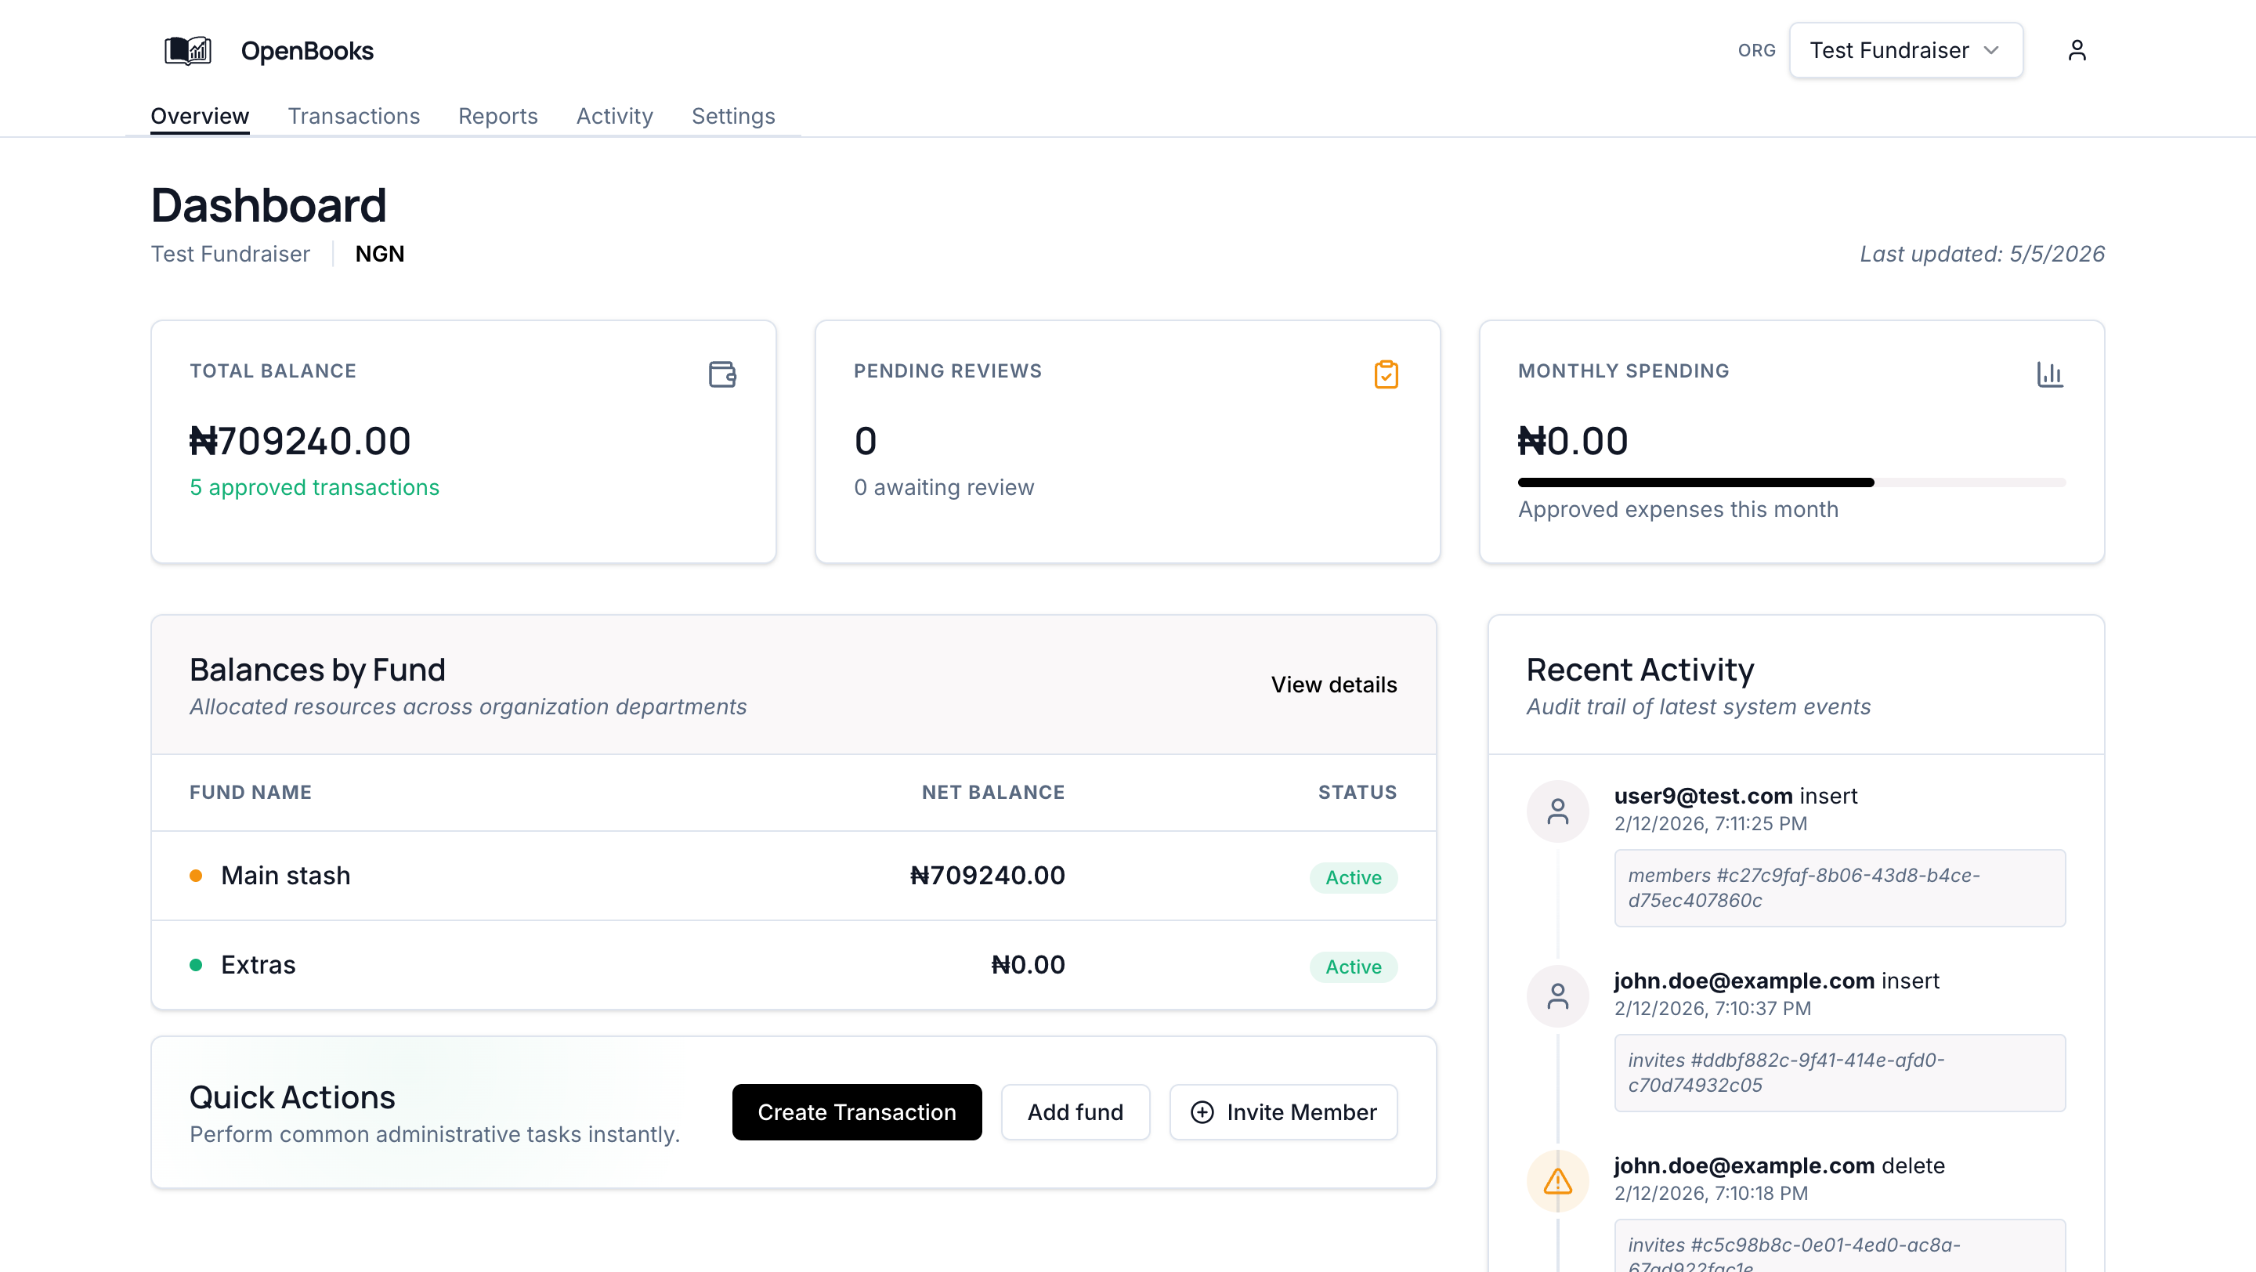Open the Activity tab

[614, 116]
